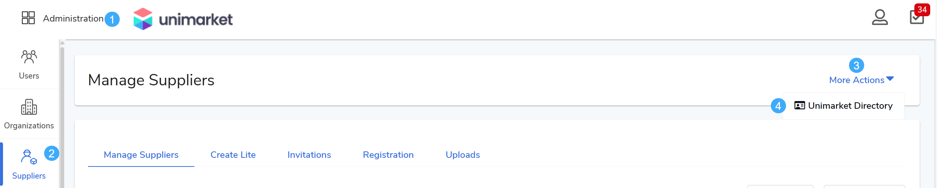Open the app grid menu icon
Viewport: 937px width, 188px height.
28,18
